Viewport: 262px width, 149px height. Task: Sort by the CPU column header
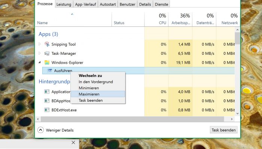click(x=156, y=19)
